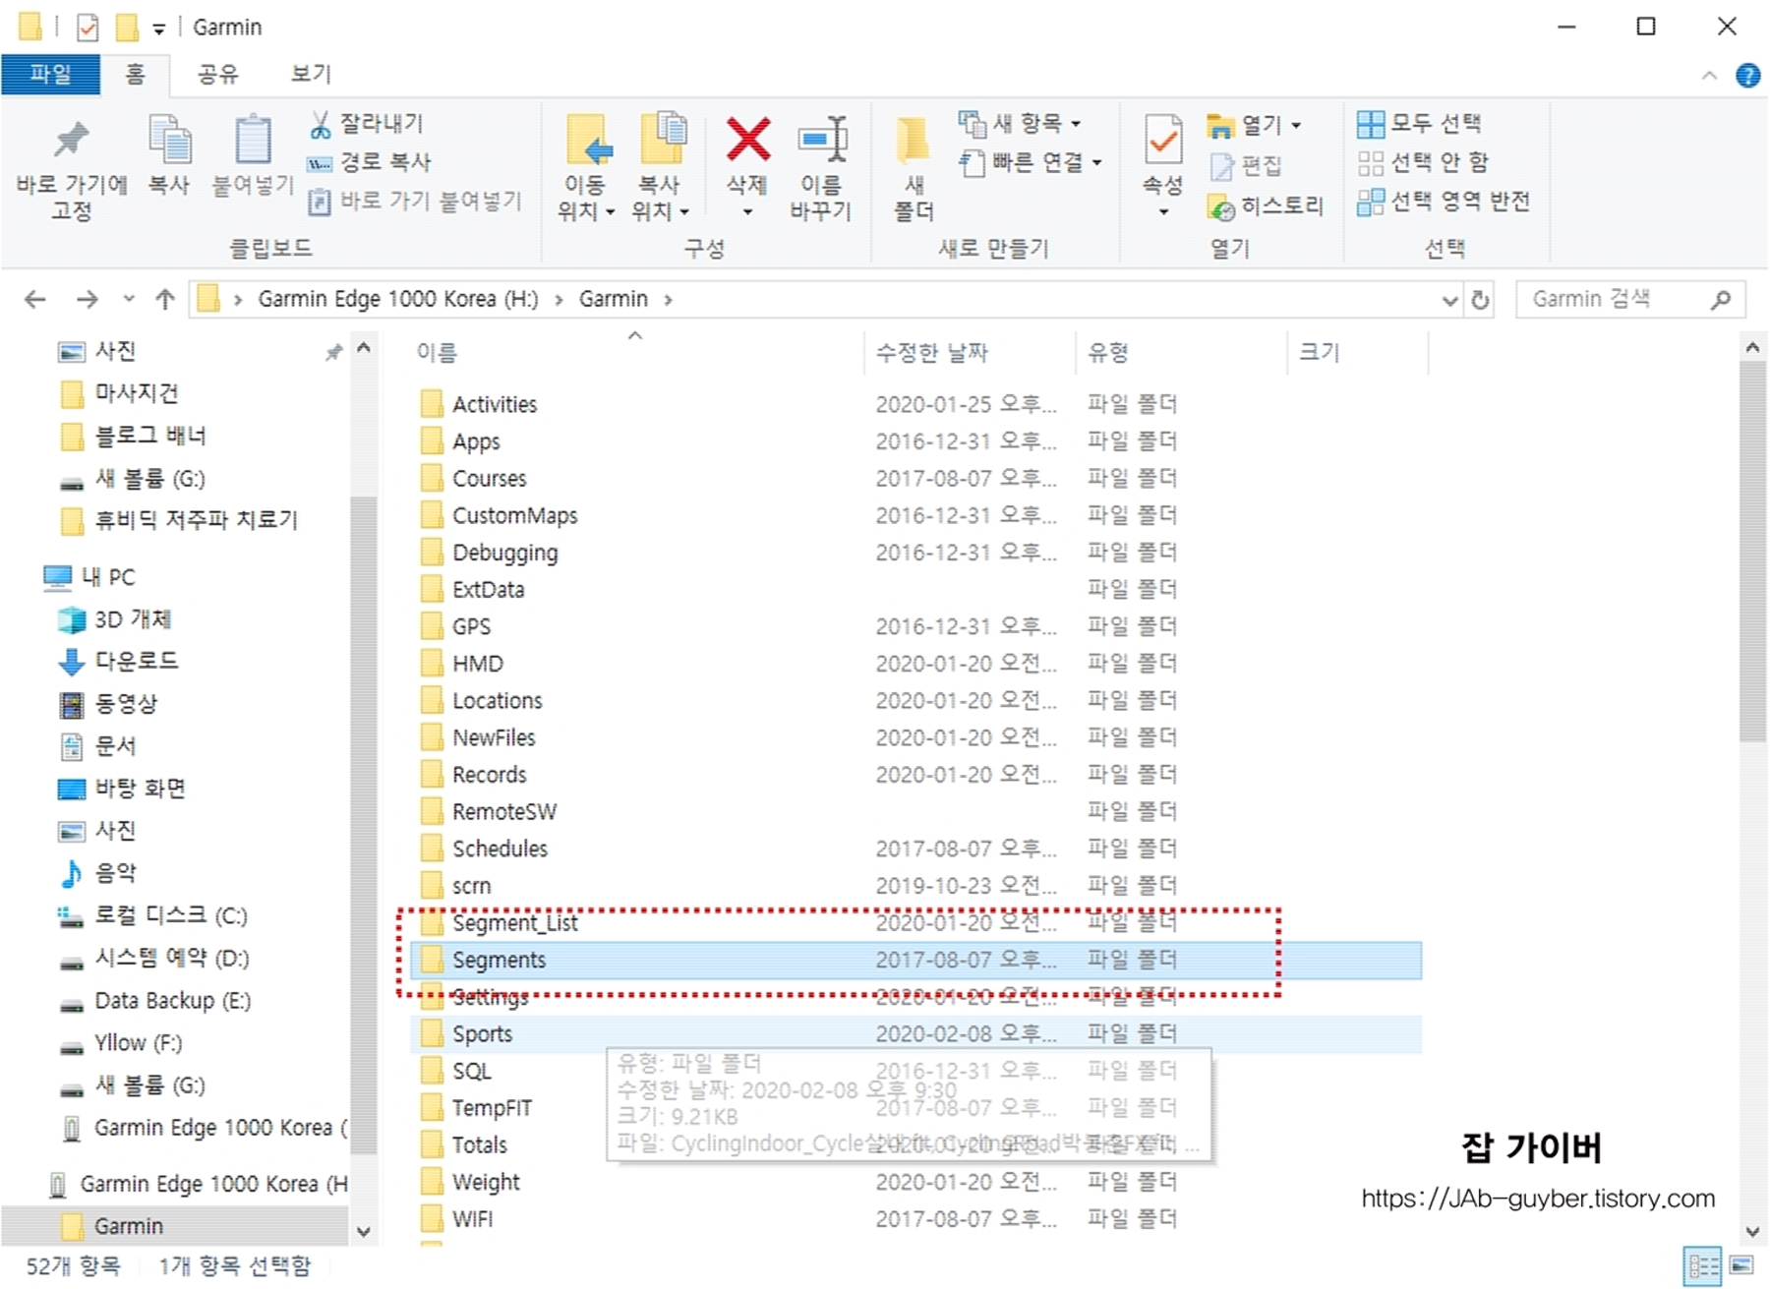Image resolution: width=1770 pixels, height=1289 pixels.
Task: Switch to the 보기 (View) tab
Action: pos(312,75)
